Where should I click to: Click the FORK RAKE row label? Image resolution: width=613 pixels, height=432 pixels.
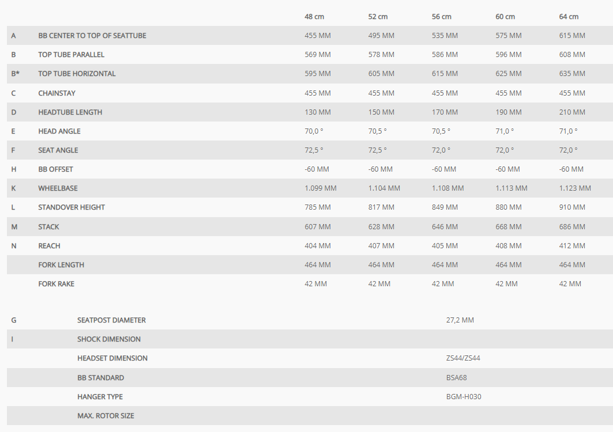tap(57, 284)
